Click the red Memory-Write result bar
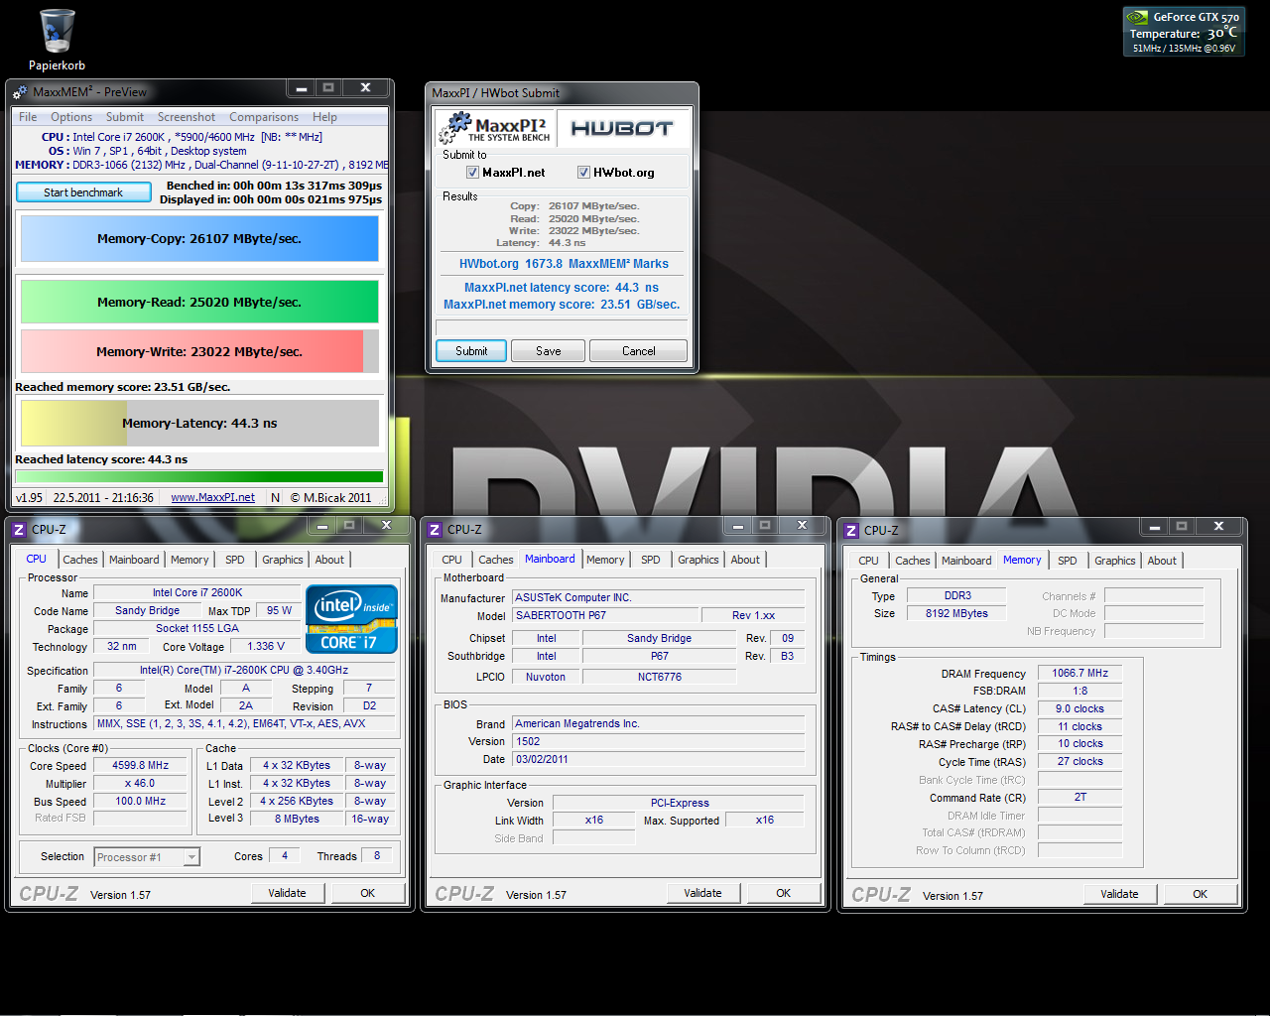 point(199,351)
